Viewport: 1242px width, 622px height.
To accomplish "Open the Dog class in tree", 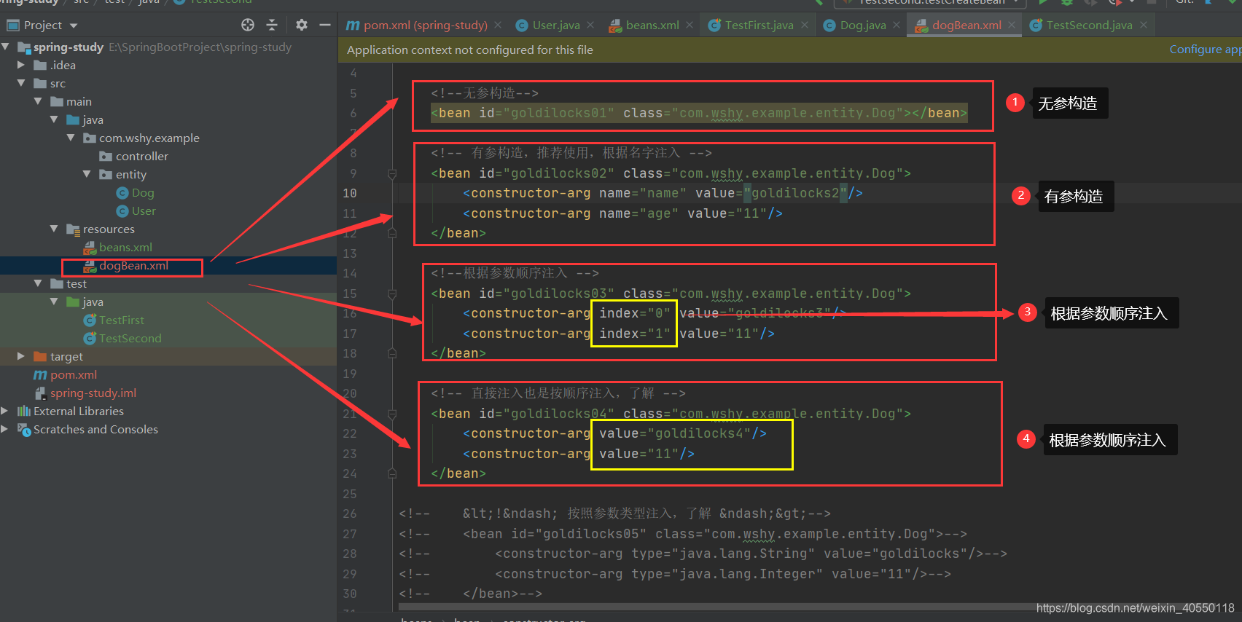I will [143, 192].
